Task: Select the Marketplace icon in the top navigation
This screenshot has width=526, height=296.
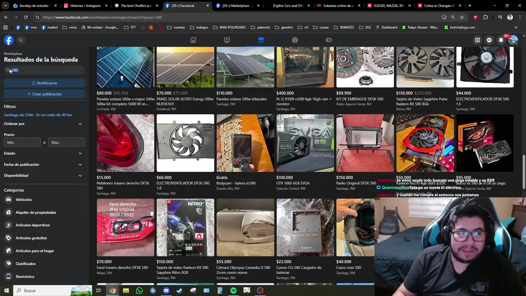Action: (261, 40)
